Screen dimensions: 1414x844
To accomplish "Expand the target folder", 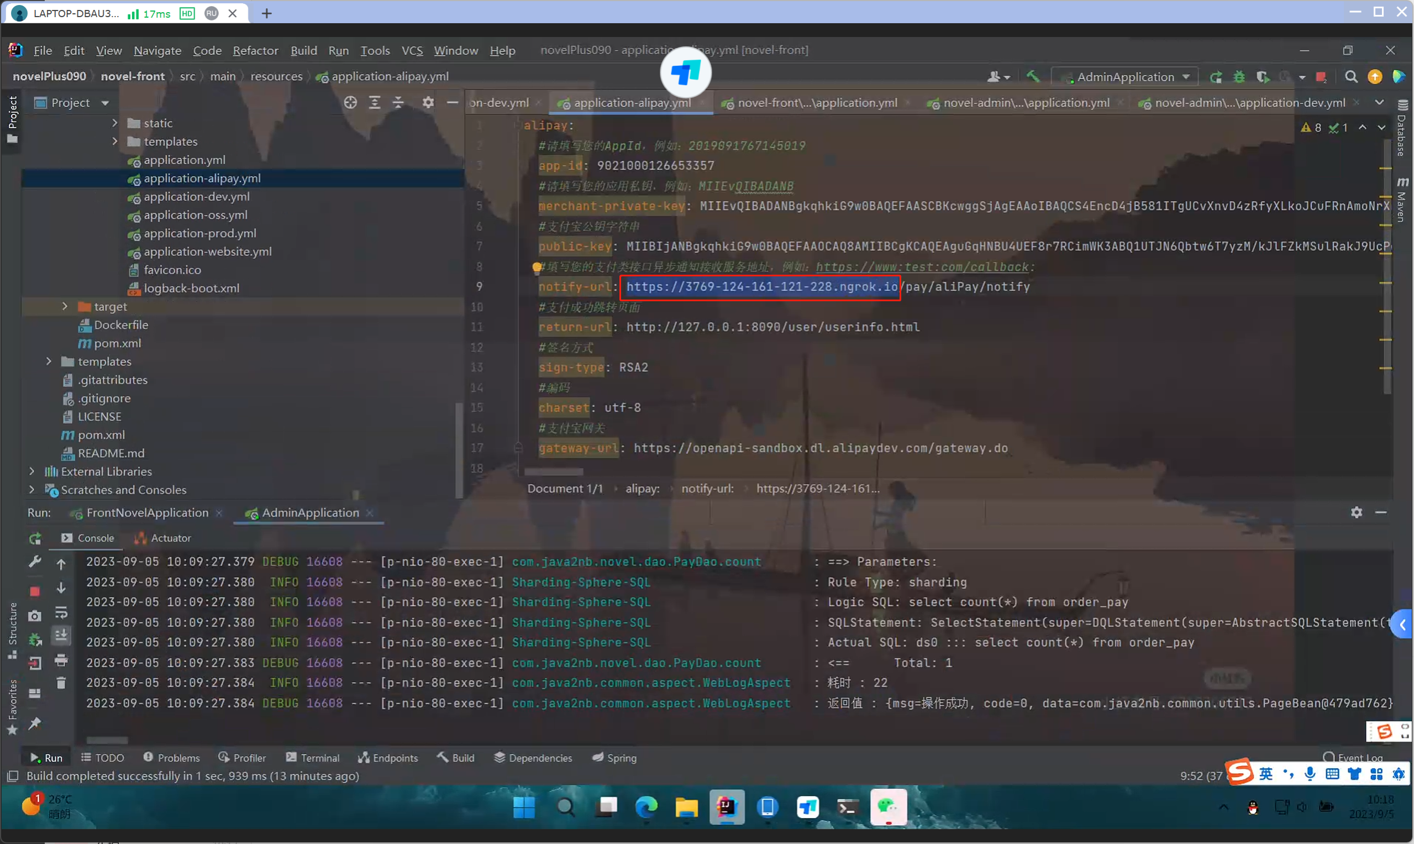I will (x=65, y=307).
